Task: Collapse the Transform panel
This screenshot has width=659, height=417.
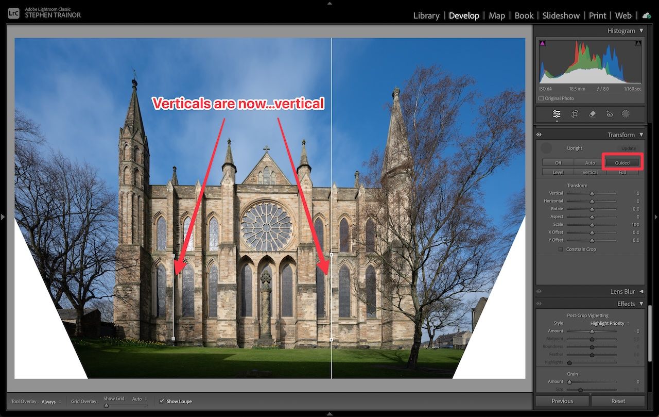Action: click(641, 135)
